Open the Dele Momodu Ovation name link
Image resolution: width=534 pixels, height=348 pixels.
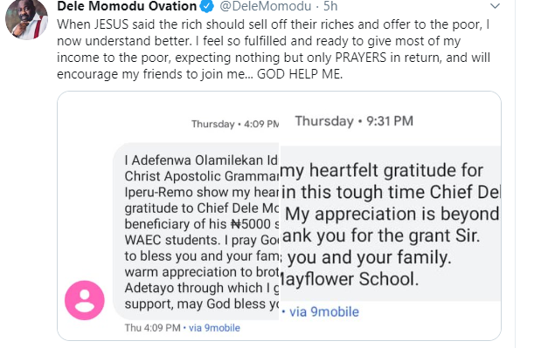click(x=127, y=6)
